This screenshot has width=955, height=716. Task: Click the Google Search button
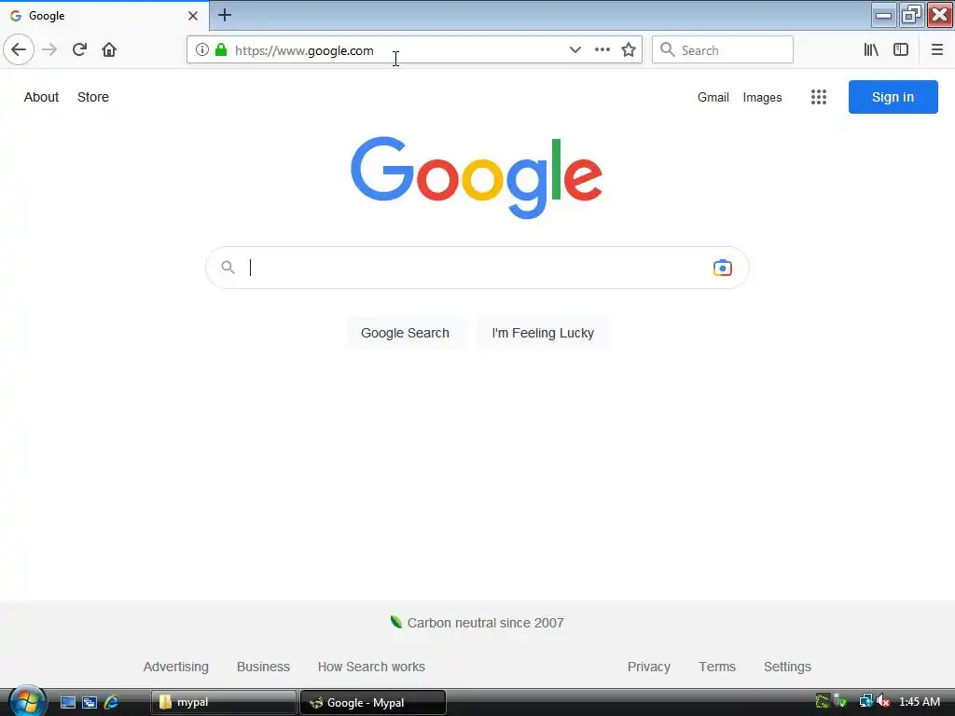pyautogui.click(x=405, y=333)
